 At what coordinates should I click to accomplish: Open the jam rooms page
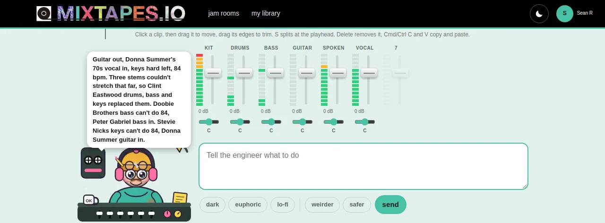pos(224,13)
